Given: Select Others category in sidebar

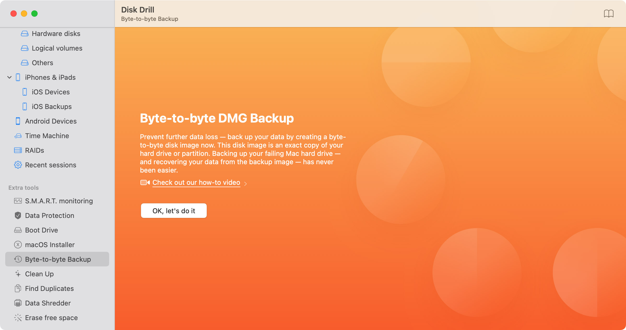Looking at the screenshot, I should pos(42,63).
